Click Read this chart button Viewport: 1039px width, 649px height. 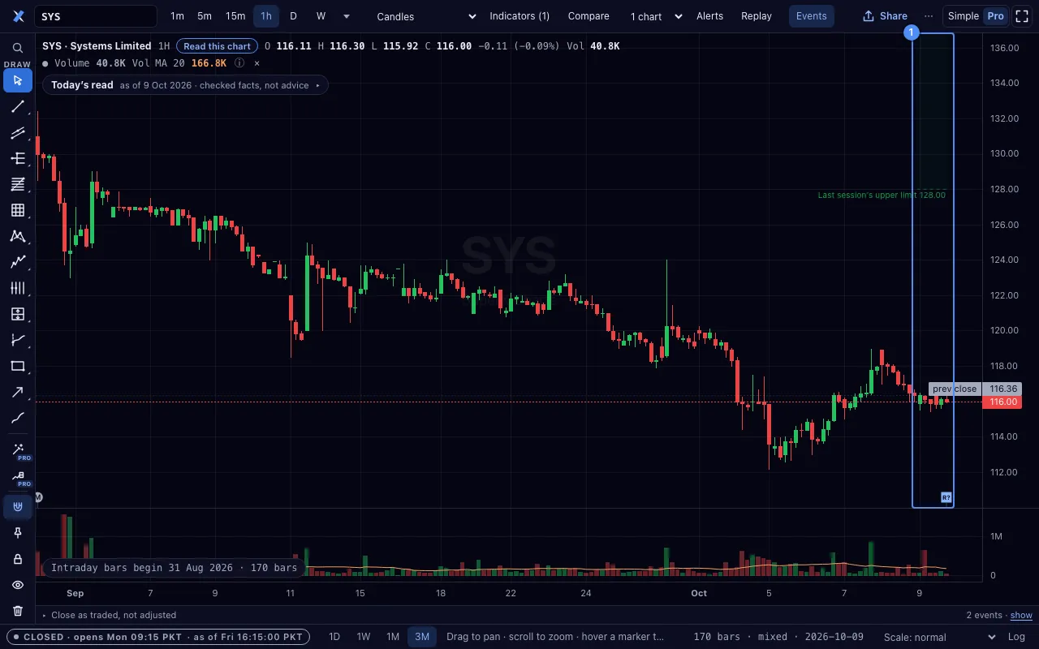(x=217, y=46)
